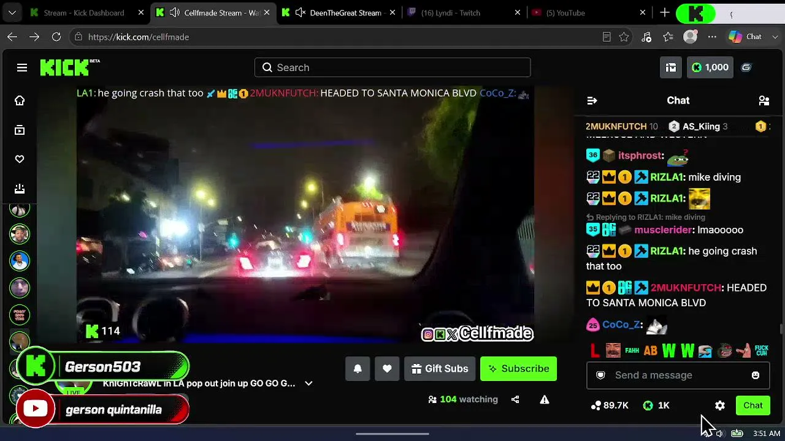The width and height of the screenshot is (785, 441).
Task: Switch to the YouTube browser tab
Action: [x=589, y=13]
